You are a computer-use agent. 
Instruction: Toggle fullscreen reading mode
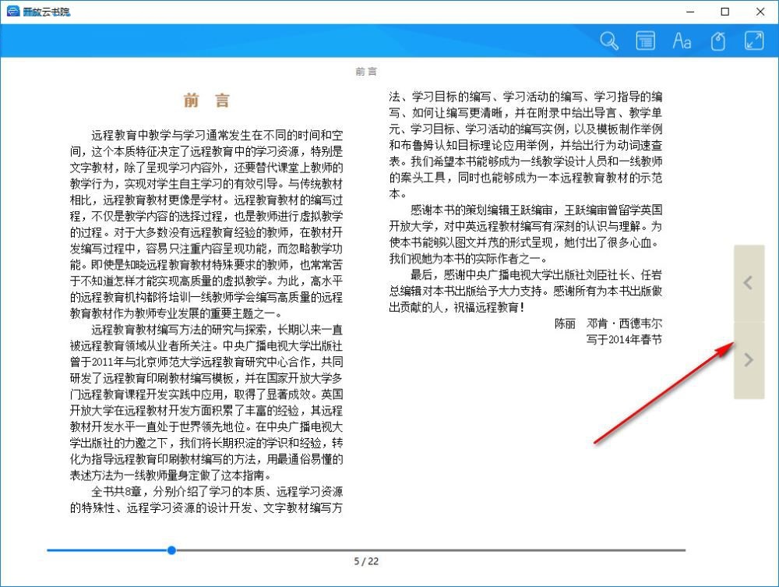click(x=753, y=41)
